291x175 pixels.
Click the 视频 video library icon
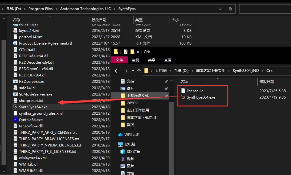(x=123, y=159)
